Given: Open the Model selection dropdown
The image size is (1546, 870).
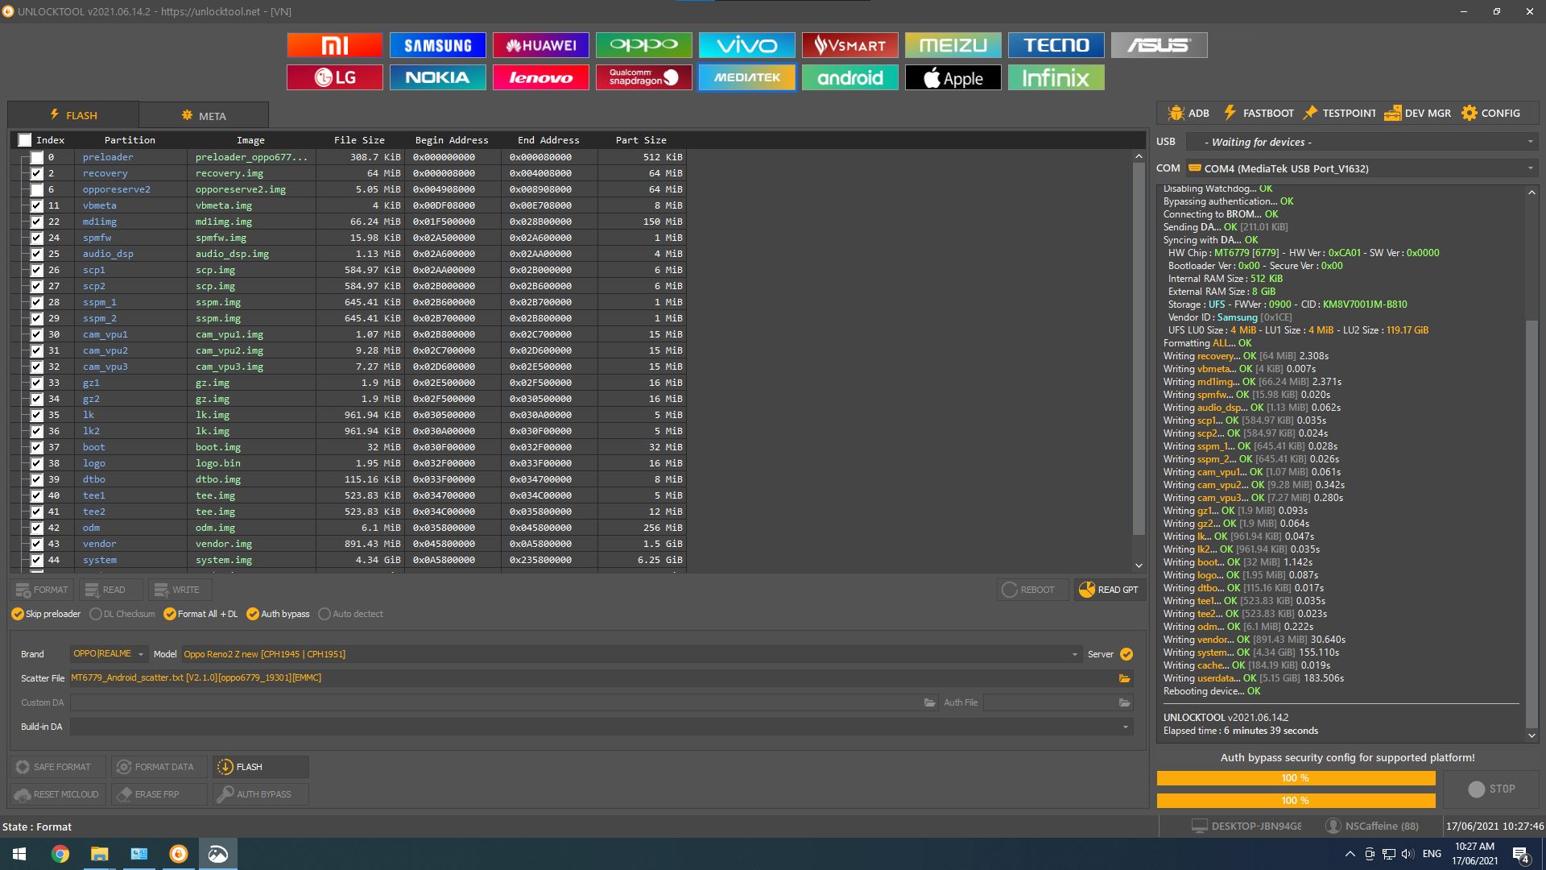Looking at the screenshot, I should click(x=630, y=654).
